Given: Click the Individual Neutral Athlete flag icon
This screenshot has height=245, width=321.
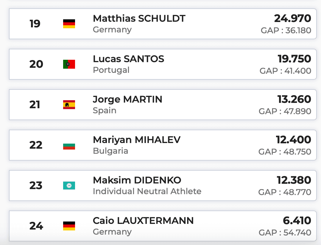Looking at the screenshot, I should point(69,186).
